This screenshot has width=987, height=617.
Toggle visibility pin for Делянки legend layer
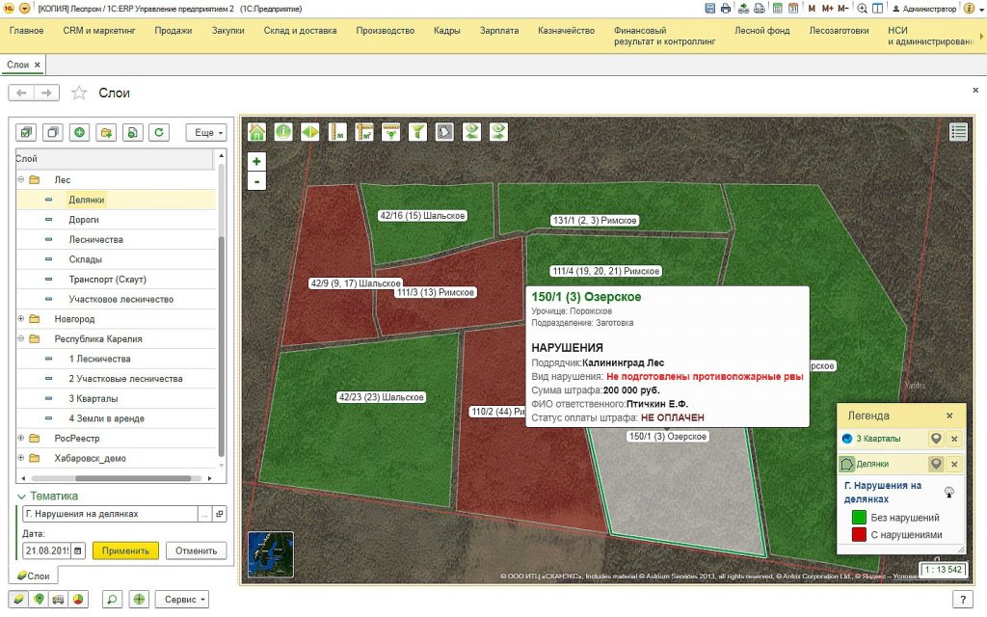[x=936, y=464]
